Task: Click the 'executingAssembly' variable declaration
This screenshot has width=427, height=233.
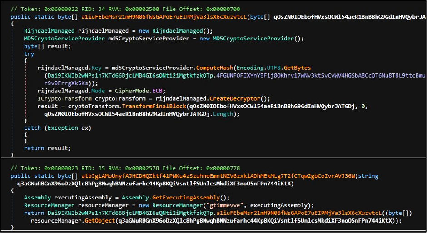Action: (83, 197)
